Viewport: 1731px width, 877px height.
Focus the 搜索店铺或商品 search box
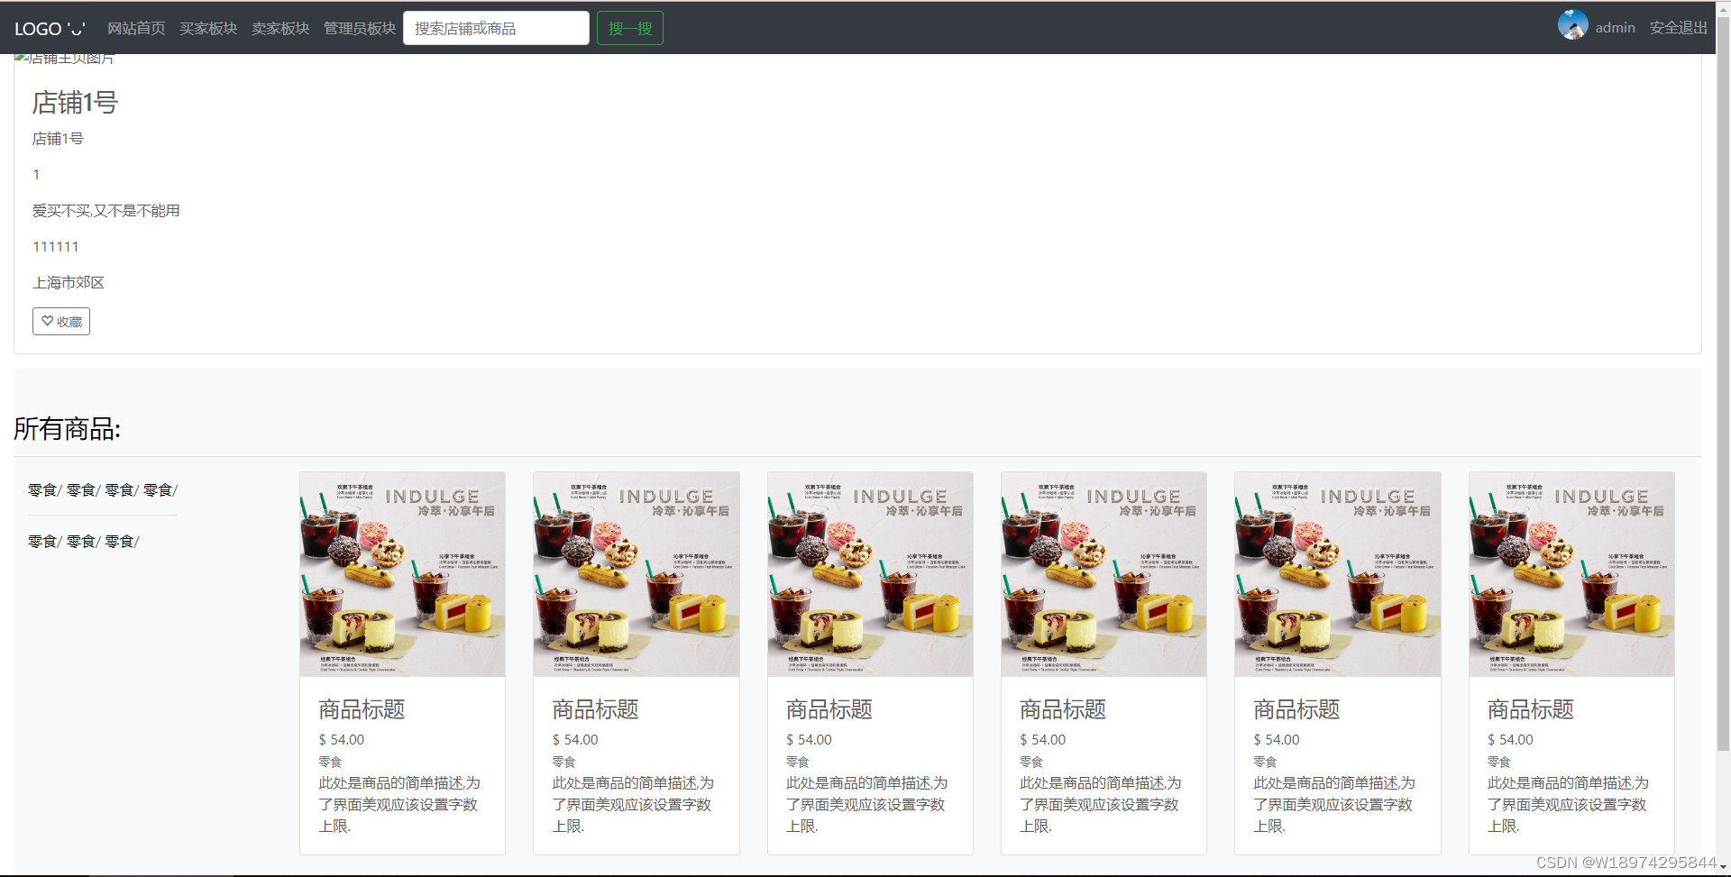click(496, 28)
